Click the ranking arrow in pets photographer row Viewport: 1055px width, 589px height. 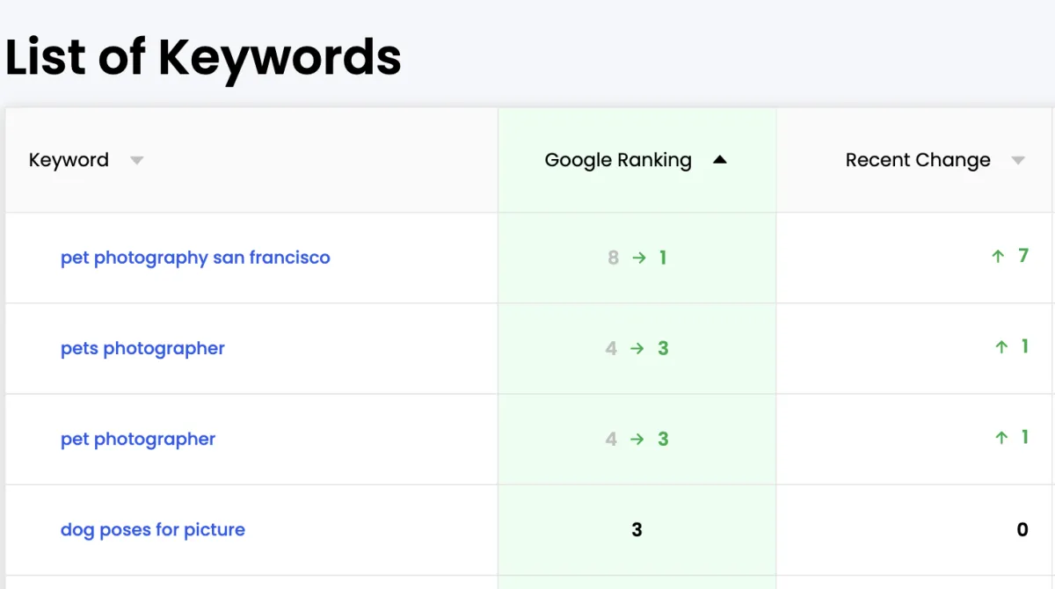tap(637, 348)
